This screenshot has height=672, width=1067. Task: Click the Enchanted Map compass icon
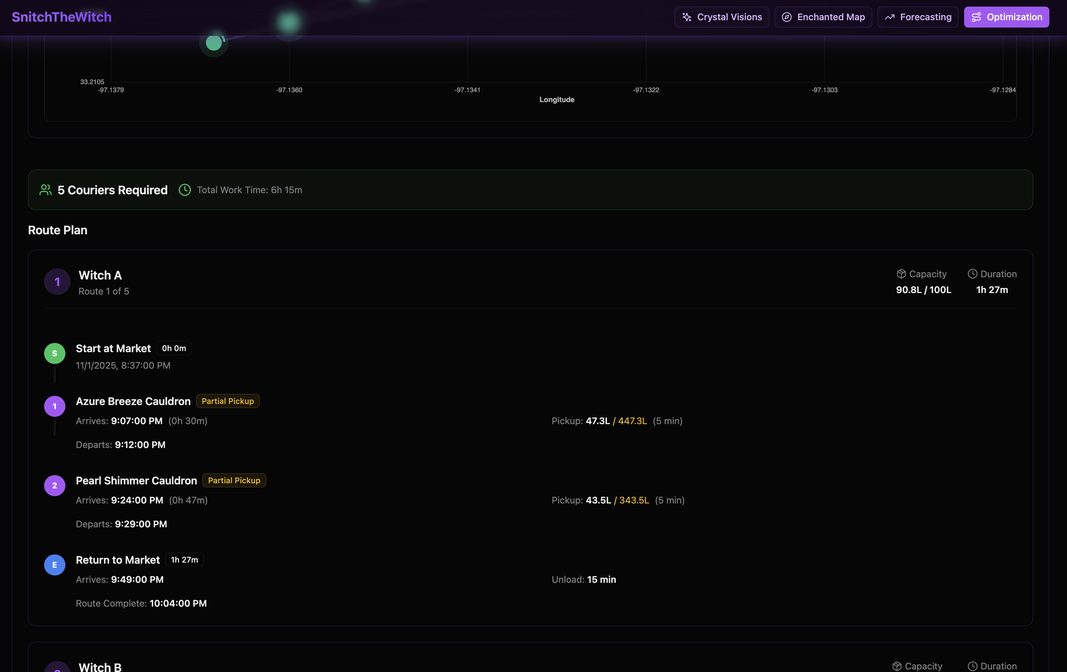787,17
